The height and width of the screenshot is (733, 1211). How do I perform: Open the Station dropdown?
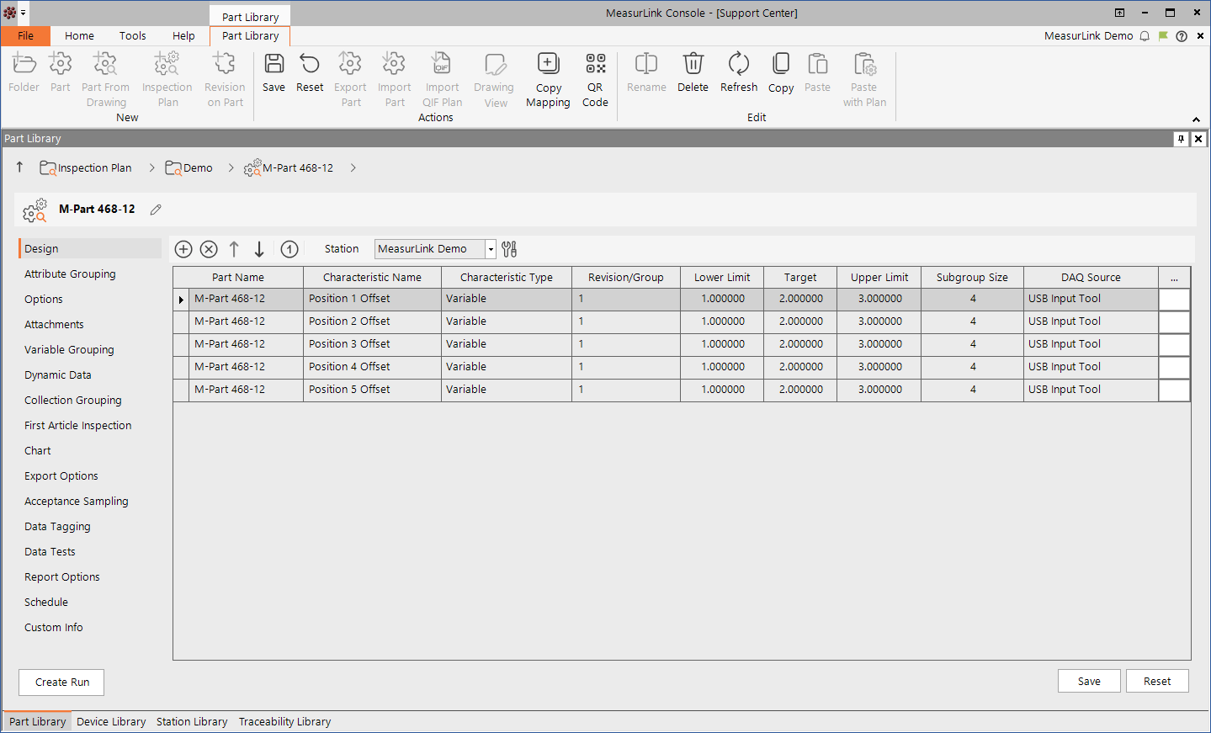pos(491,249)
